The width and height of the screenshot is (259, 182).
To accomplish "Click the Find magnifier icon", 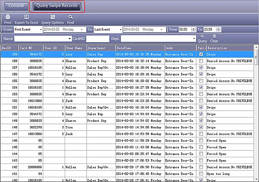I will 71,17.
